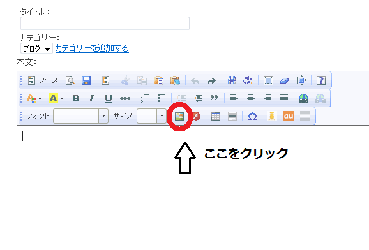This screenshot has height=250, width=369.
Task: Toggle the Blockquote quotation icon
Action: coord(214,98)
